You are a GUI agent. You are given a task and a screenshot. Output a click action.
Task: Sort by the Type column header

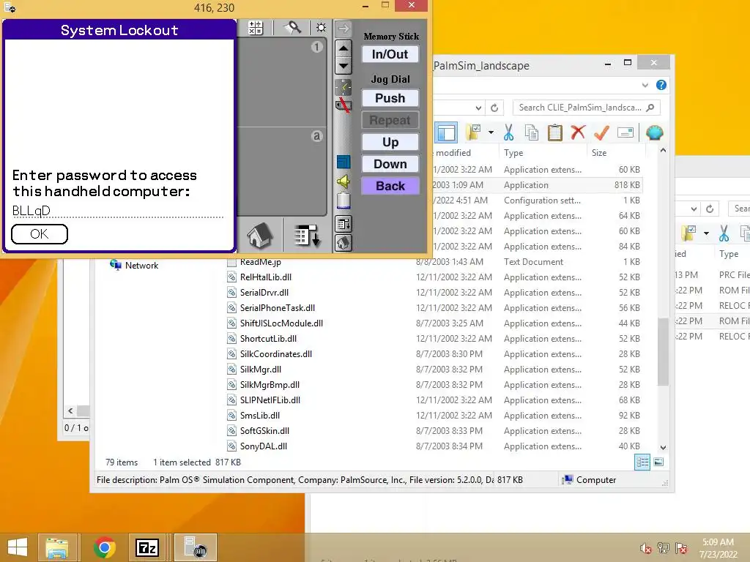[513, 153]
